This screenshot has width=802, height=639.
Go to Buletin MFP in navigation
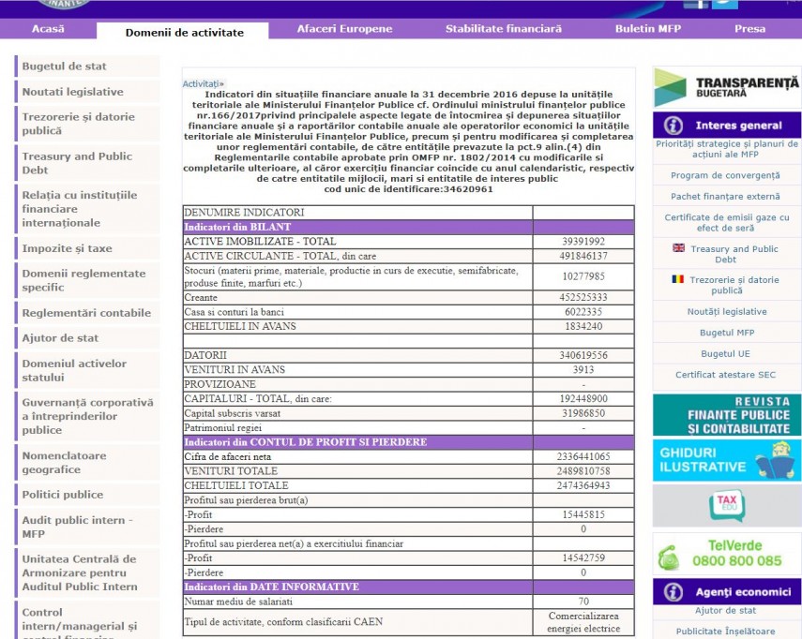pyautogui.click(x=648, y=29)
